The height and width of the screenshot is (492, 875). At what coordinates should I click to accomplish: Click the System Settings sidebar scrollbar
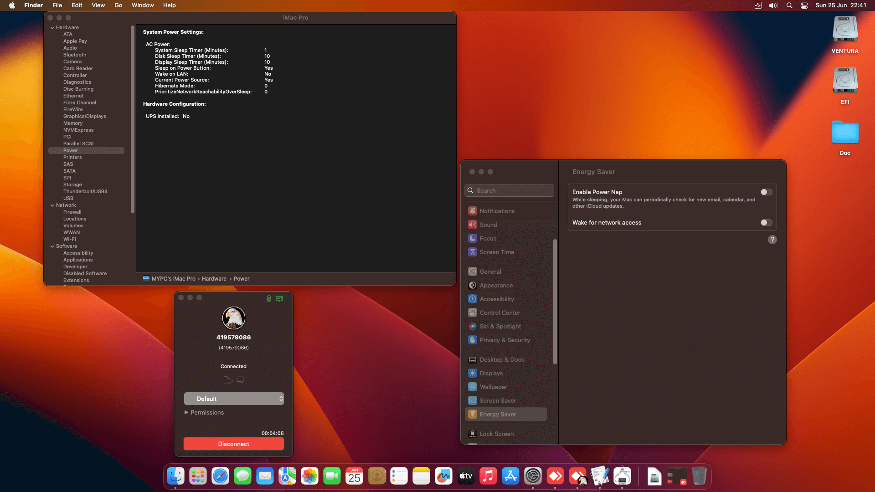click(555, 302)
